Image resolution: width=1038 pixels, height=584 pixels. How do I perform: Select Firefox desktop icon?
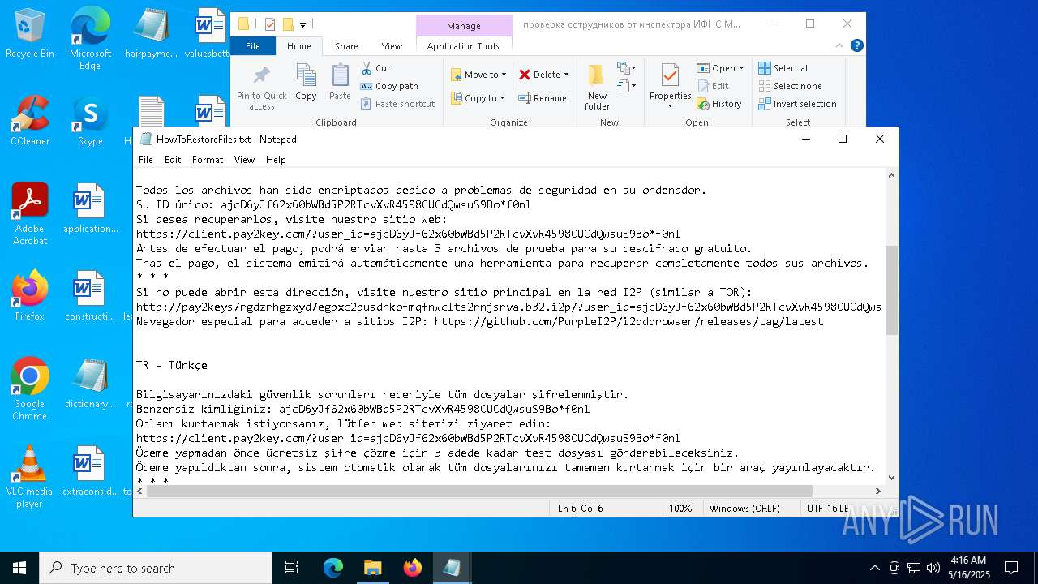30,296
